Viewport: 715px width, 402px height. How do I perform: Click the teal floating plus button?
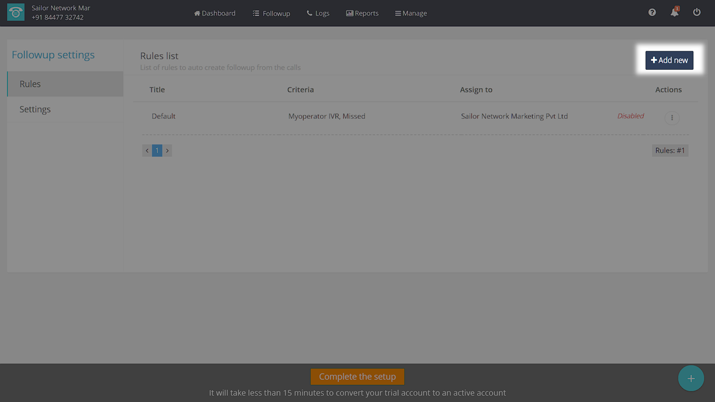click(x=691, y=379)
